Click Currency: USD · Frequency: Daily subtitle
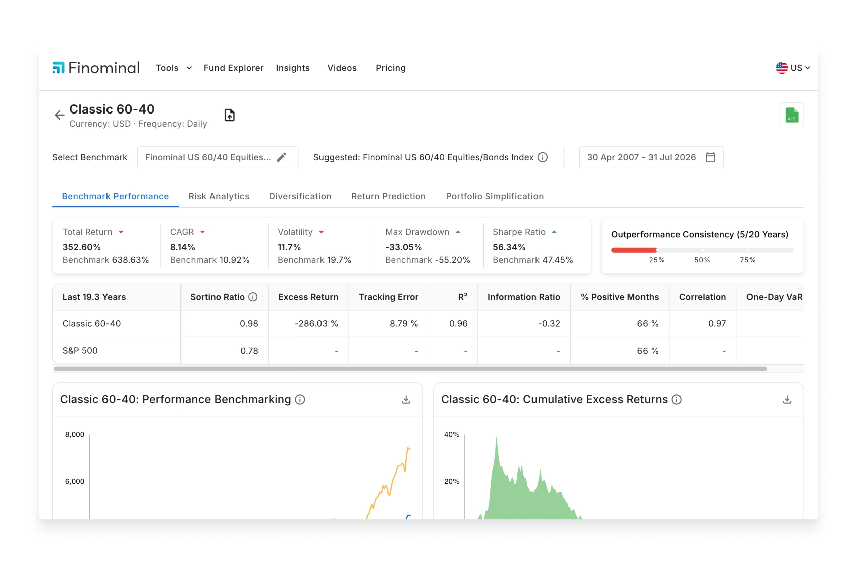Screen dimensions: 857x565 coord(138,124)
